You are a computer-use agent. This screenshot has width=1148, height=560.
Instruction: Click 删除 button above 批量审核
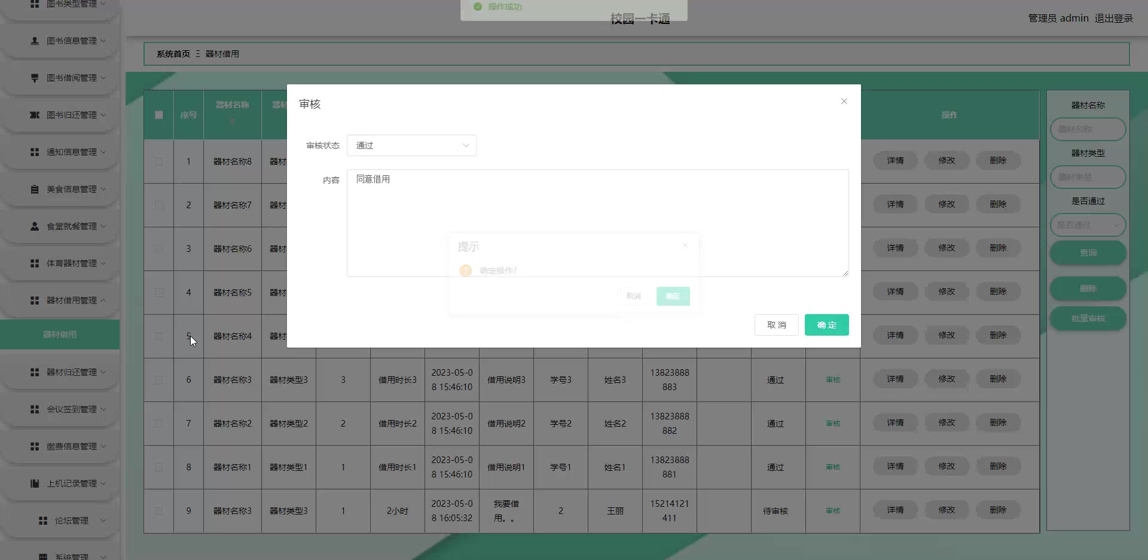[1088, 288]
